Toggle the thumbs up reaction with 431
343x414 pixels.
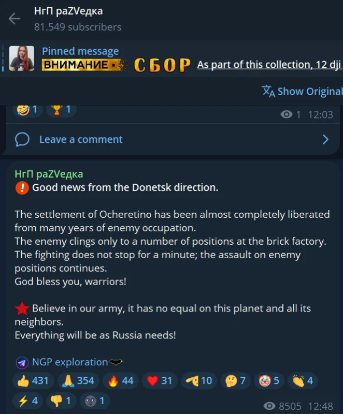[x=33, y=381]
